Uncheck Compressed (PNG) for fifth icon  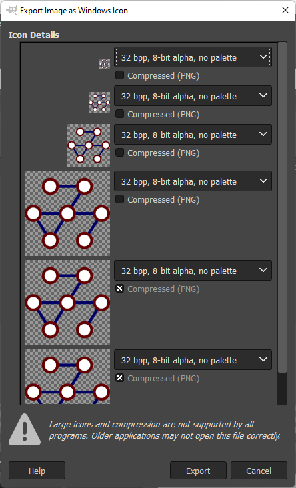pyautogui.click(x=119, y=289)
